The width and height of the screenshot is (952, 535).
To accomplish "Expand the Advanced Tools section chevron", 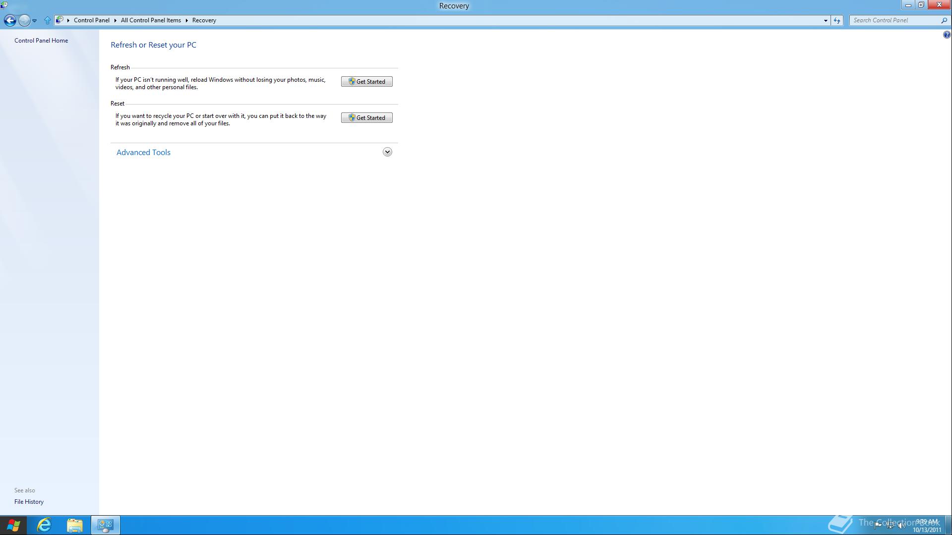I will (x=387, y=152).
